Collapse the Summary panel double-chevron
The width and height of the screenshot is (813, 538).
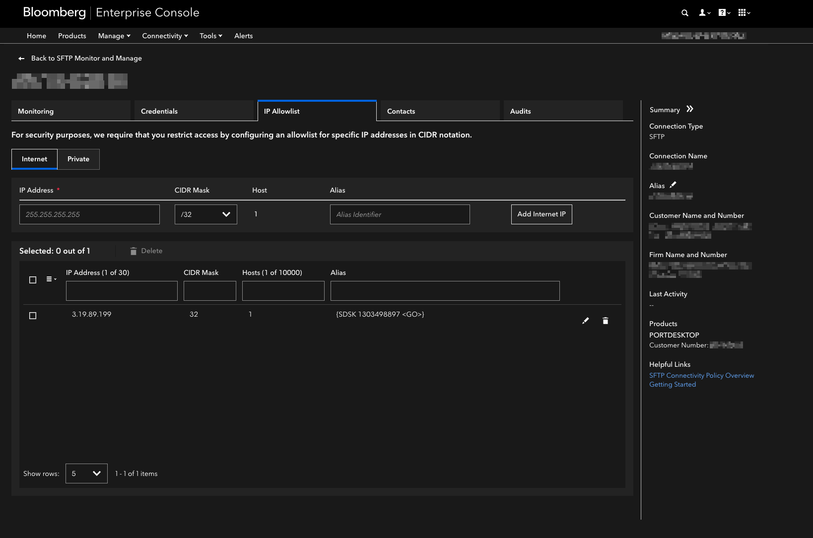click(x=690, y=109)
